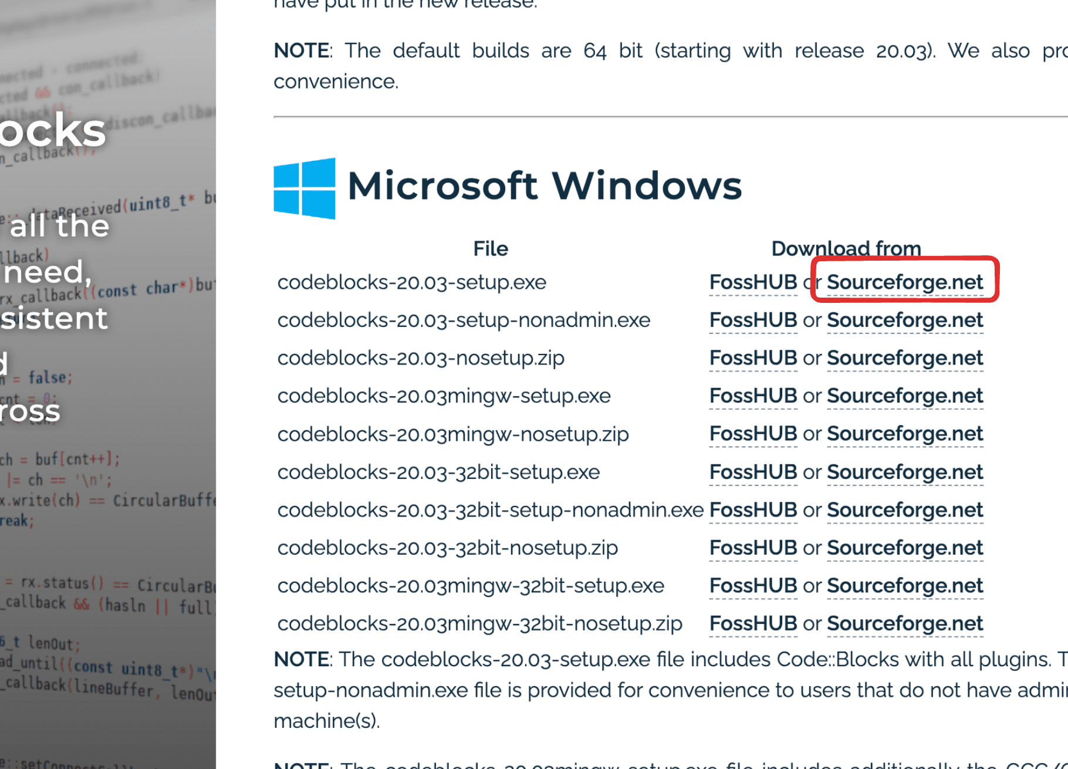Open Sourceforge.net for 32bit-setup-nonadmin.exe
Viewport: 1068px width, 769px height.
[x=905, y=510]
